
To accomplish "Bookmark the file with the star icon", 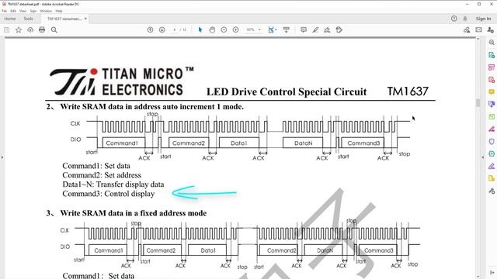I will pyautogui.click(x=19, y=29).
